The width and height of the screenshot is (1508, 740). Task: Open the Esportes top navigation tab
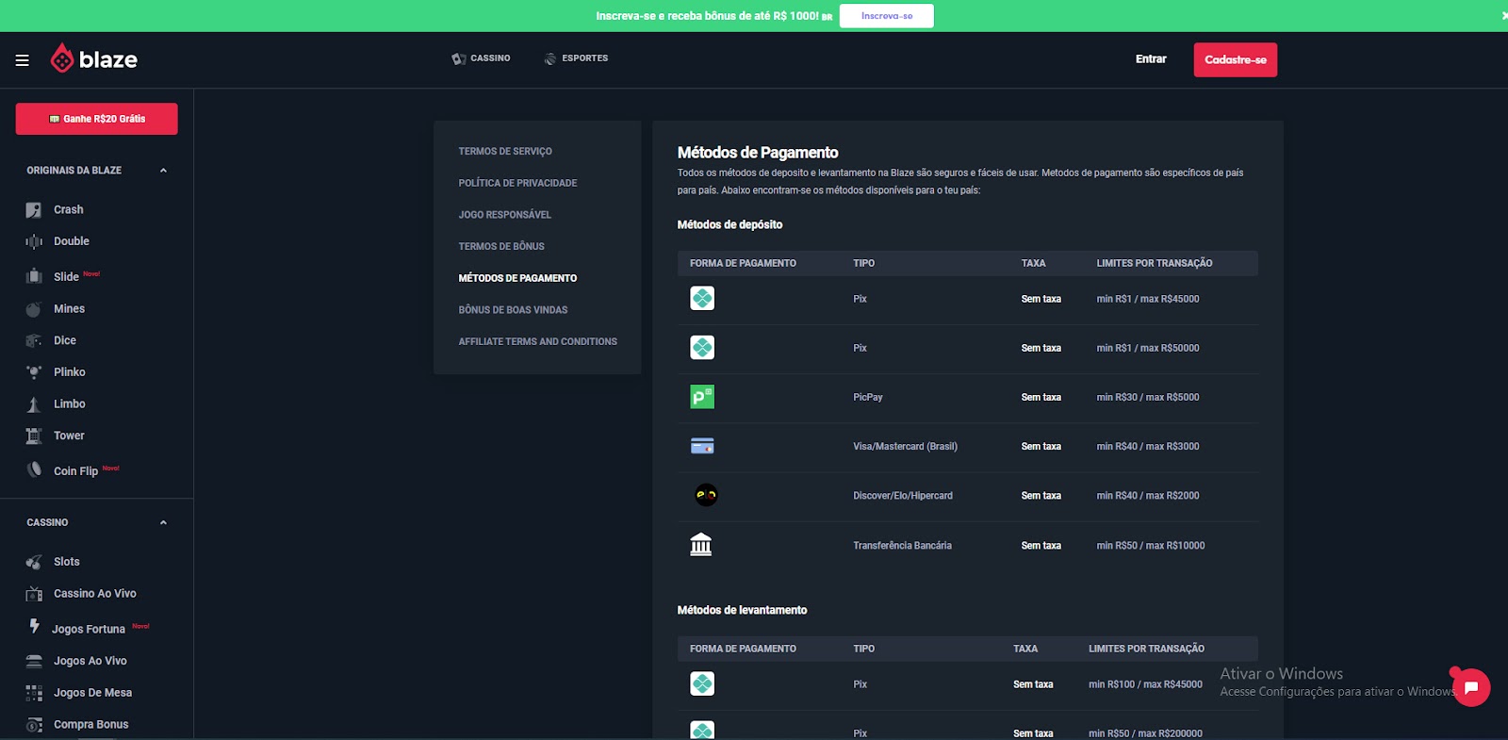point(576,58)
